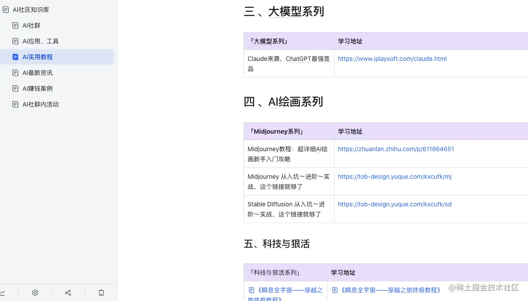Viewport: 528px width, 301px height.
Task: Click the cell Claude来袭，ChatGPT最强竞品
Action: click(289, 64)
